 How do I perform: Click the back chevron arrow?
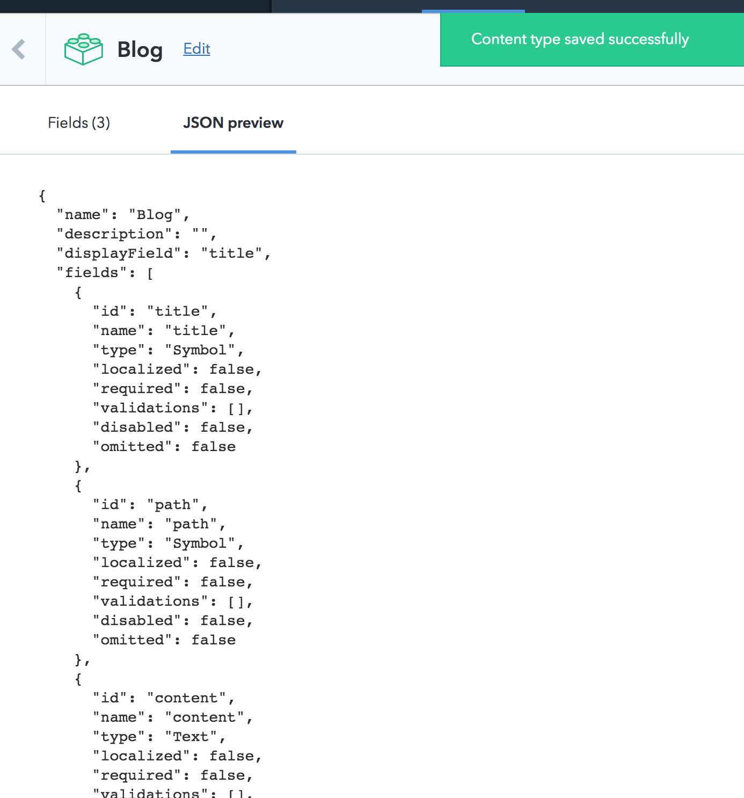(19, 49)
